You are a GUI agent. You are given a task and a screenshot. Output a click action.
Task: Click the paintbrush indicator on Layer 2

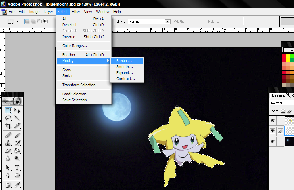click(280, 131)
